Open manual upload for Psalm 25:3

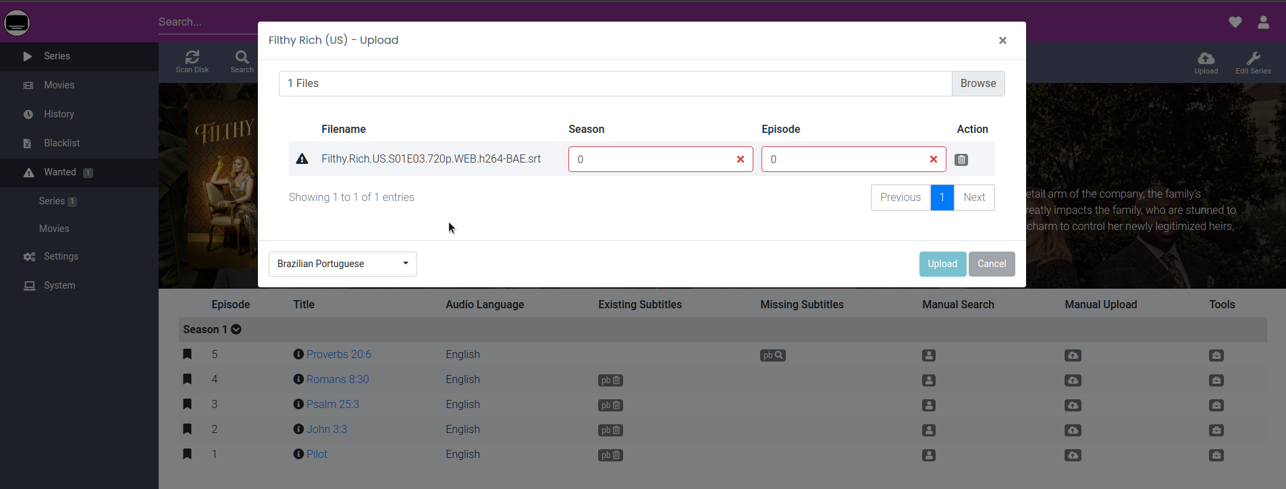pos(1073,405)
